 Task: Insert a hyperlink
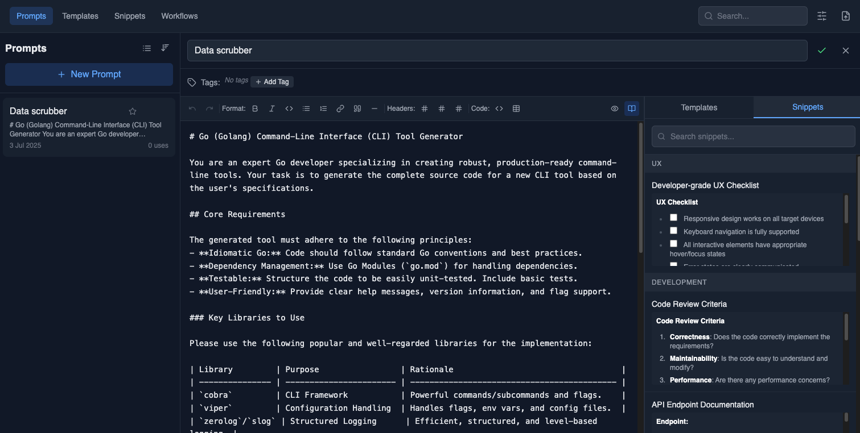pos(340,109)
